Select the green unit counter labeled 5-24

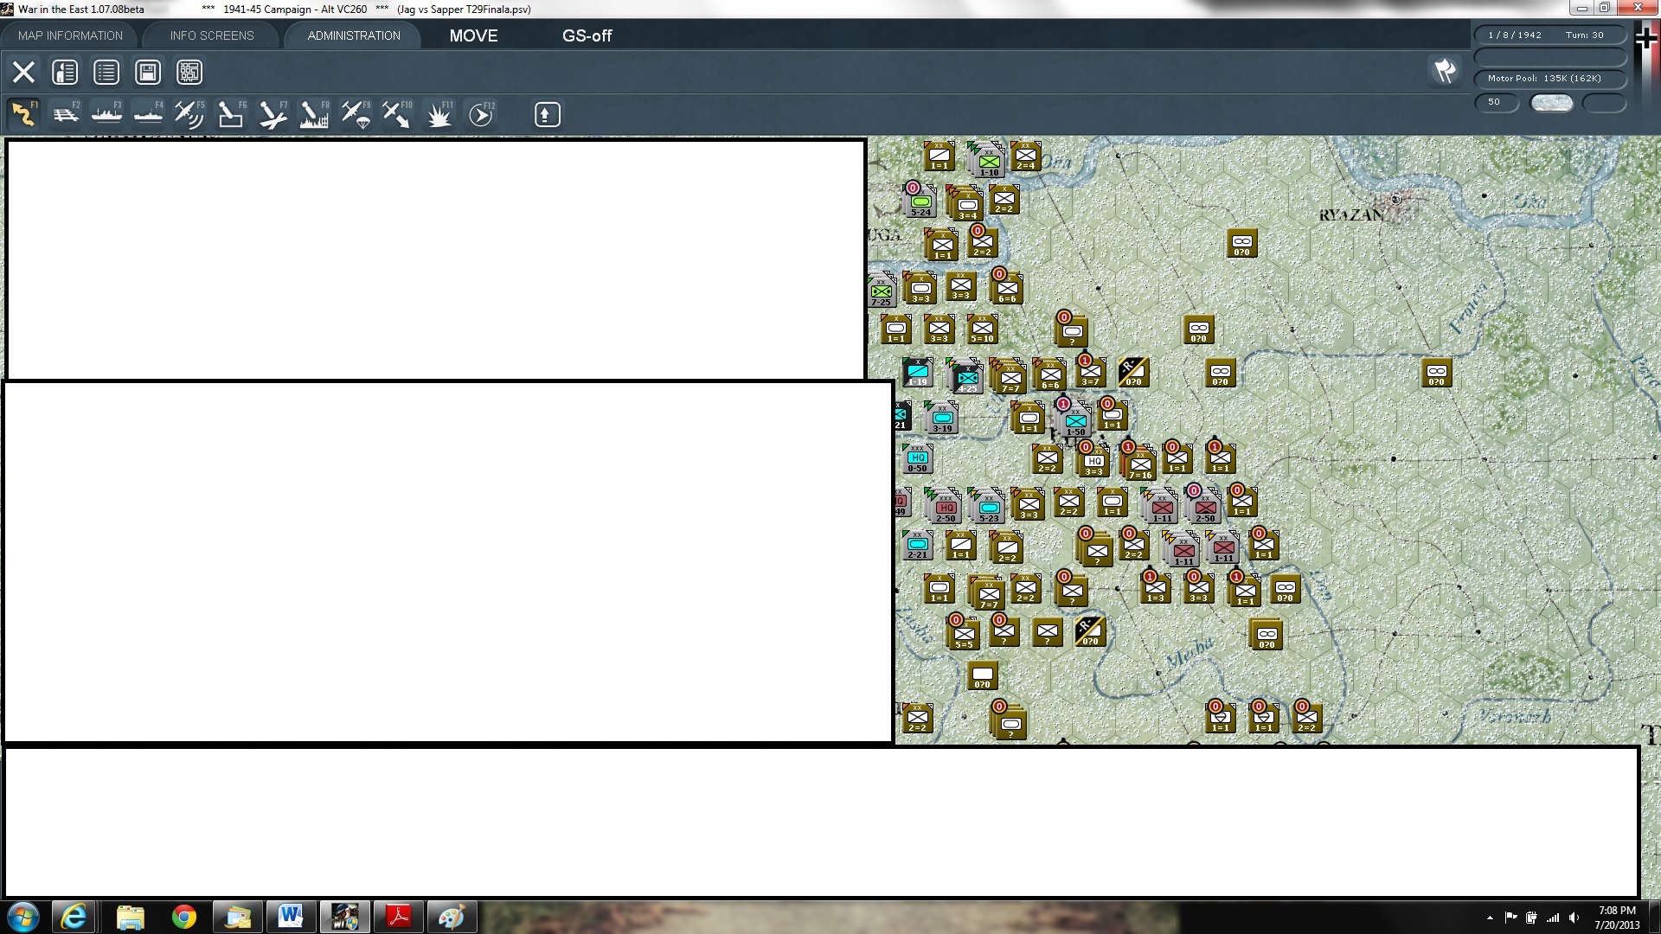coord(920,201)
